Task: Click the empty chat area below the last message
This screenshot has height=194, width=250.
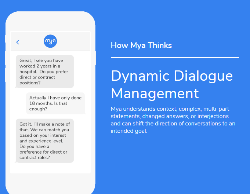Action: (x=50, y=168)
